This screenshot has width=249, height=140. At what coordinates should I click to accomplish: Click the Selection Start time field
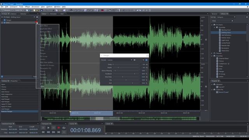click(x=13, y=129)
